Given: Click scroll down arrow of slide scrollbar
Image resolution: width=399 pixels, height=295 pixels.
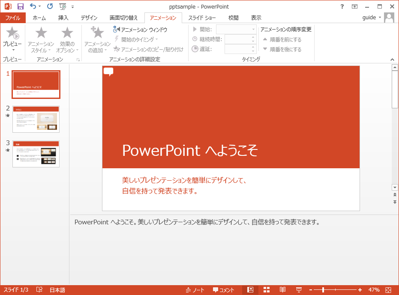Looking at the screenshot, I should point(395,188).
